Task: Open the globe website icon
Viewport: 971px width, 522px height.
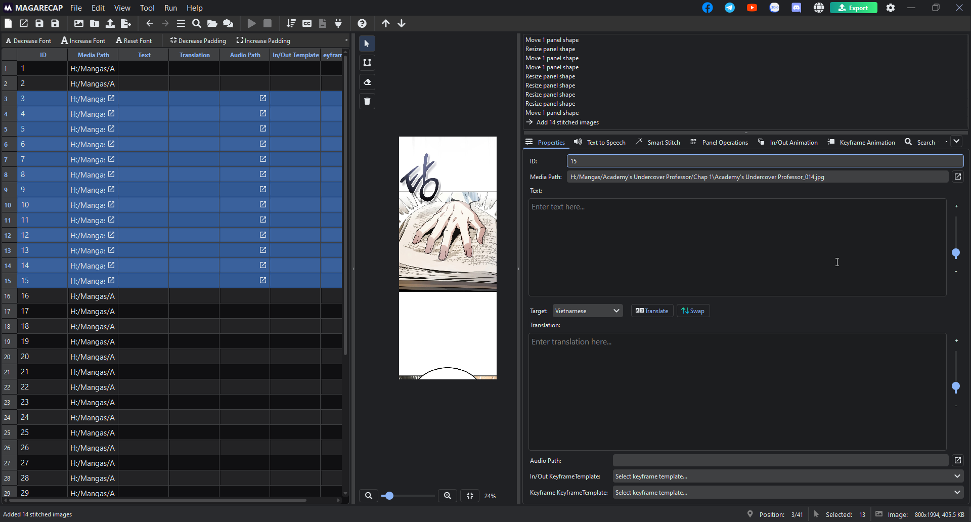Action: click(819, 8)
